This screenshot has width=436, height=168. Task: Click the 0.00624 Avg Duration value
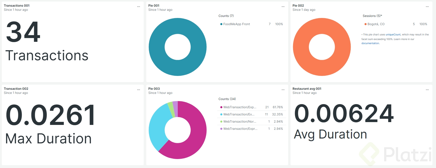[x=344, y=114]
